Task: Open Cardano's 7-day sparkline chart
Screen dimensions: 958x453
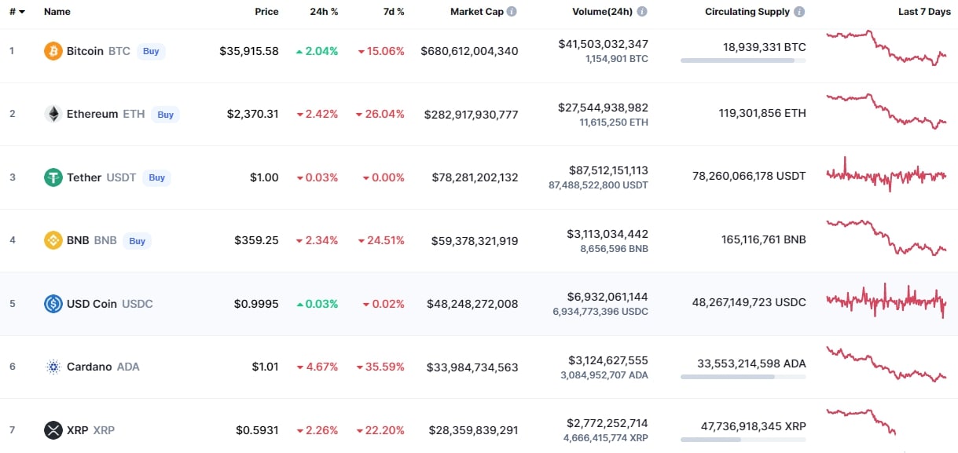Action: pos(886,363)
